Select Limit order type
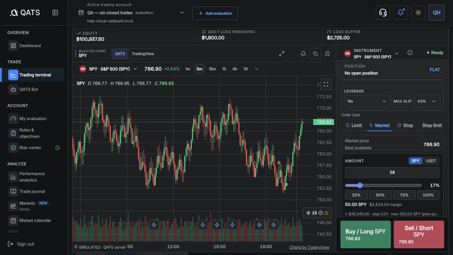453x255 pixels. (354, 125)
